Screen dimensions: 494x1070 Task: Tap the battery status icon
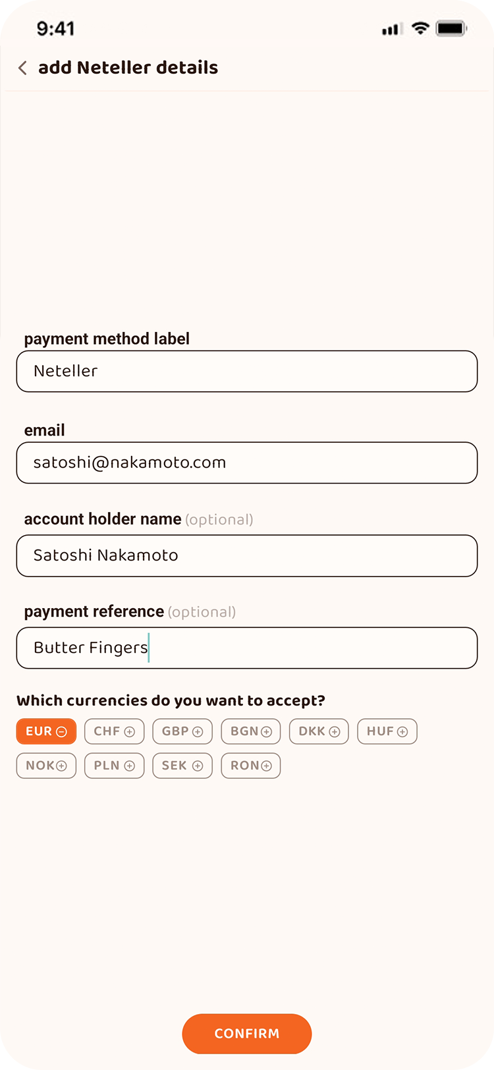(x=452, y=28)
